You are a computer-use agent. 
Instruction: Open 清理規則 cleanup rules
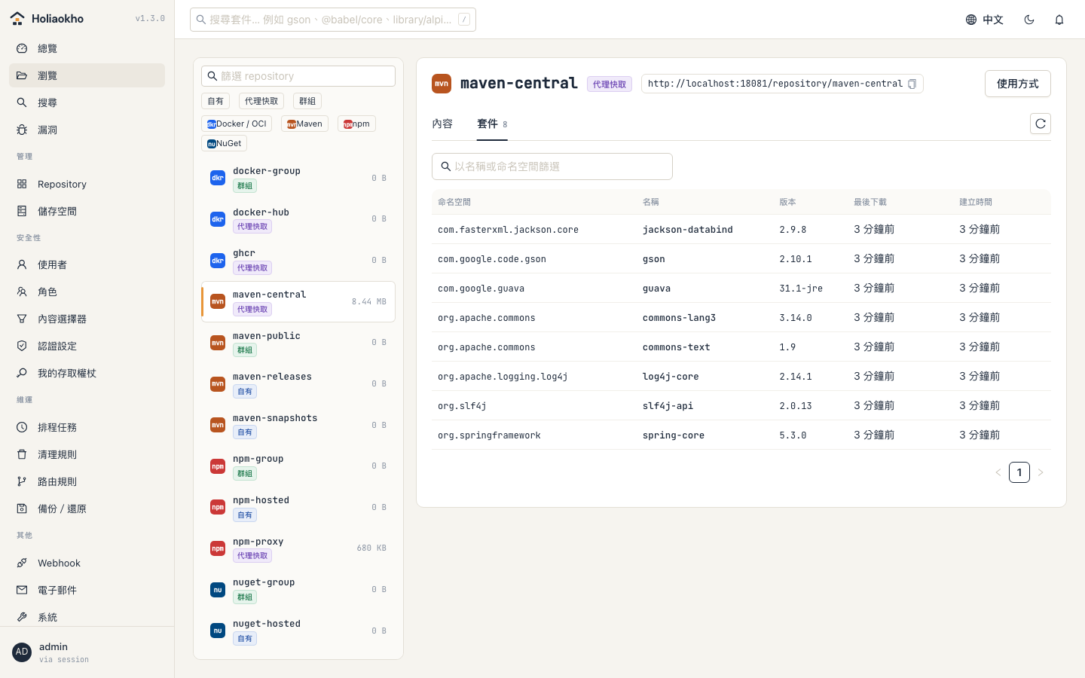(x=87, y=454)
